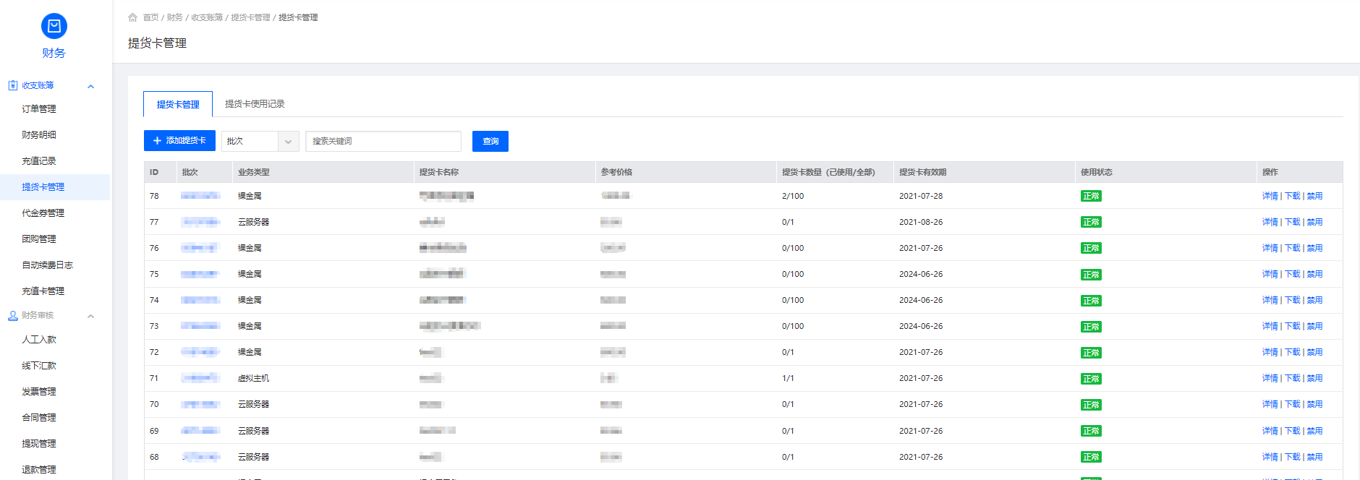Switch to the 提货卡使用记录 tab

(x=255, y=104)
